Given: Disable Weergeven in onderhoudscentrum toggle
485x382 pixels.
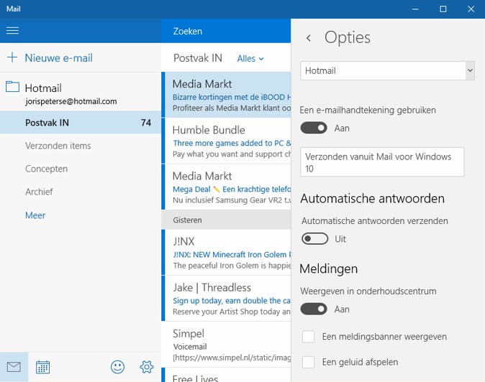Looking at the screenshot, I should (314, 309).
